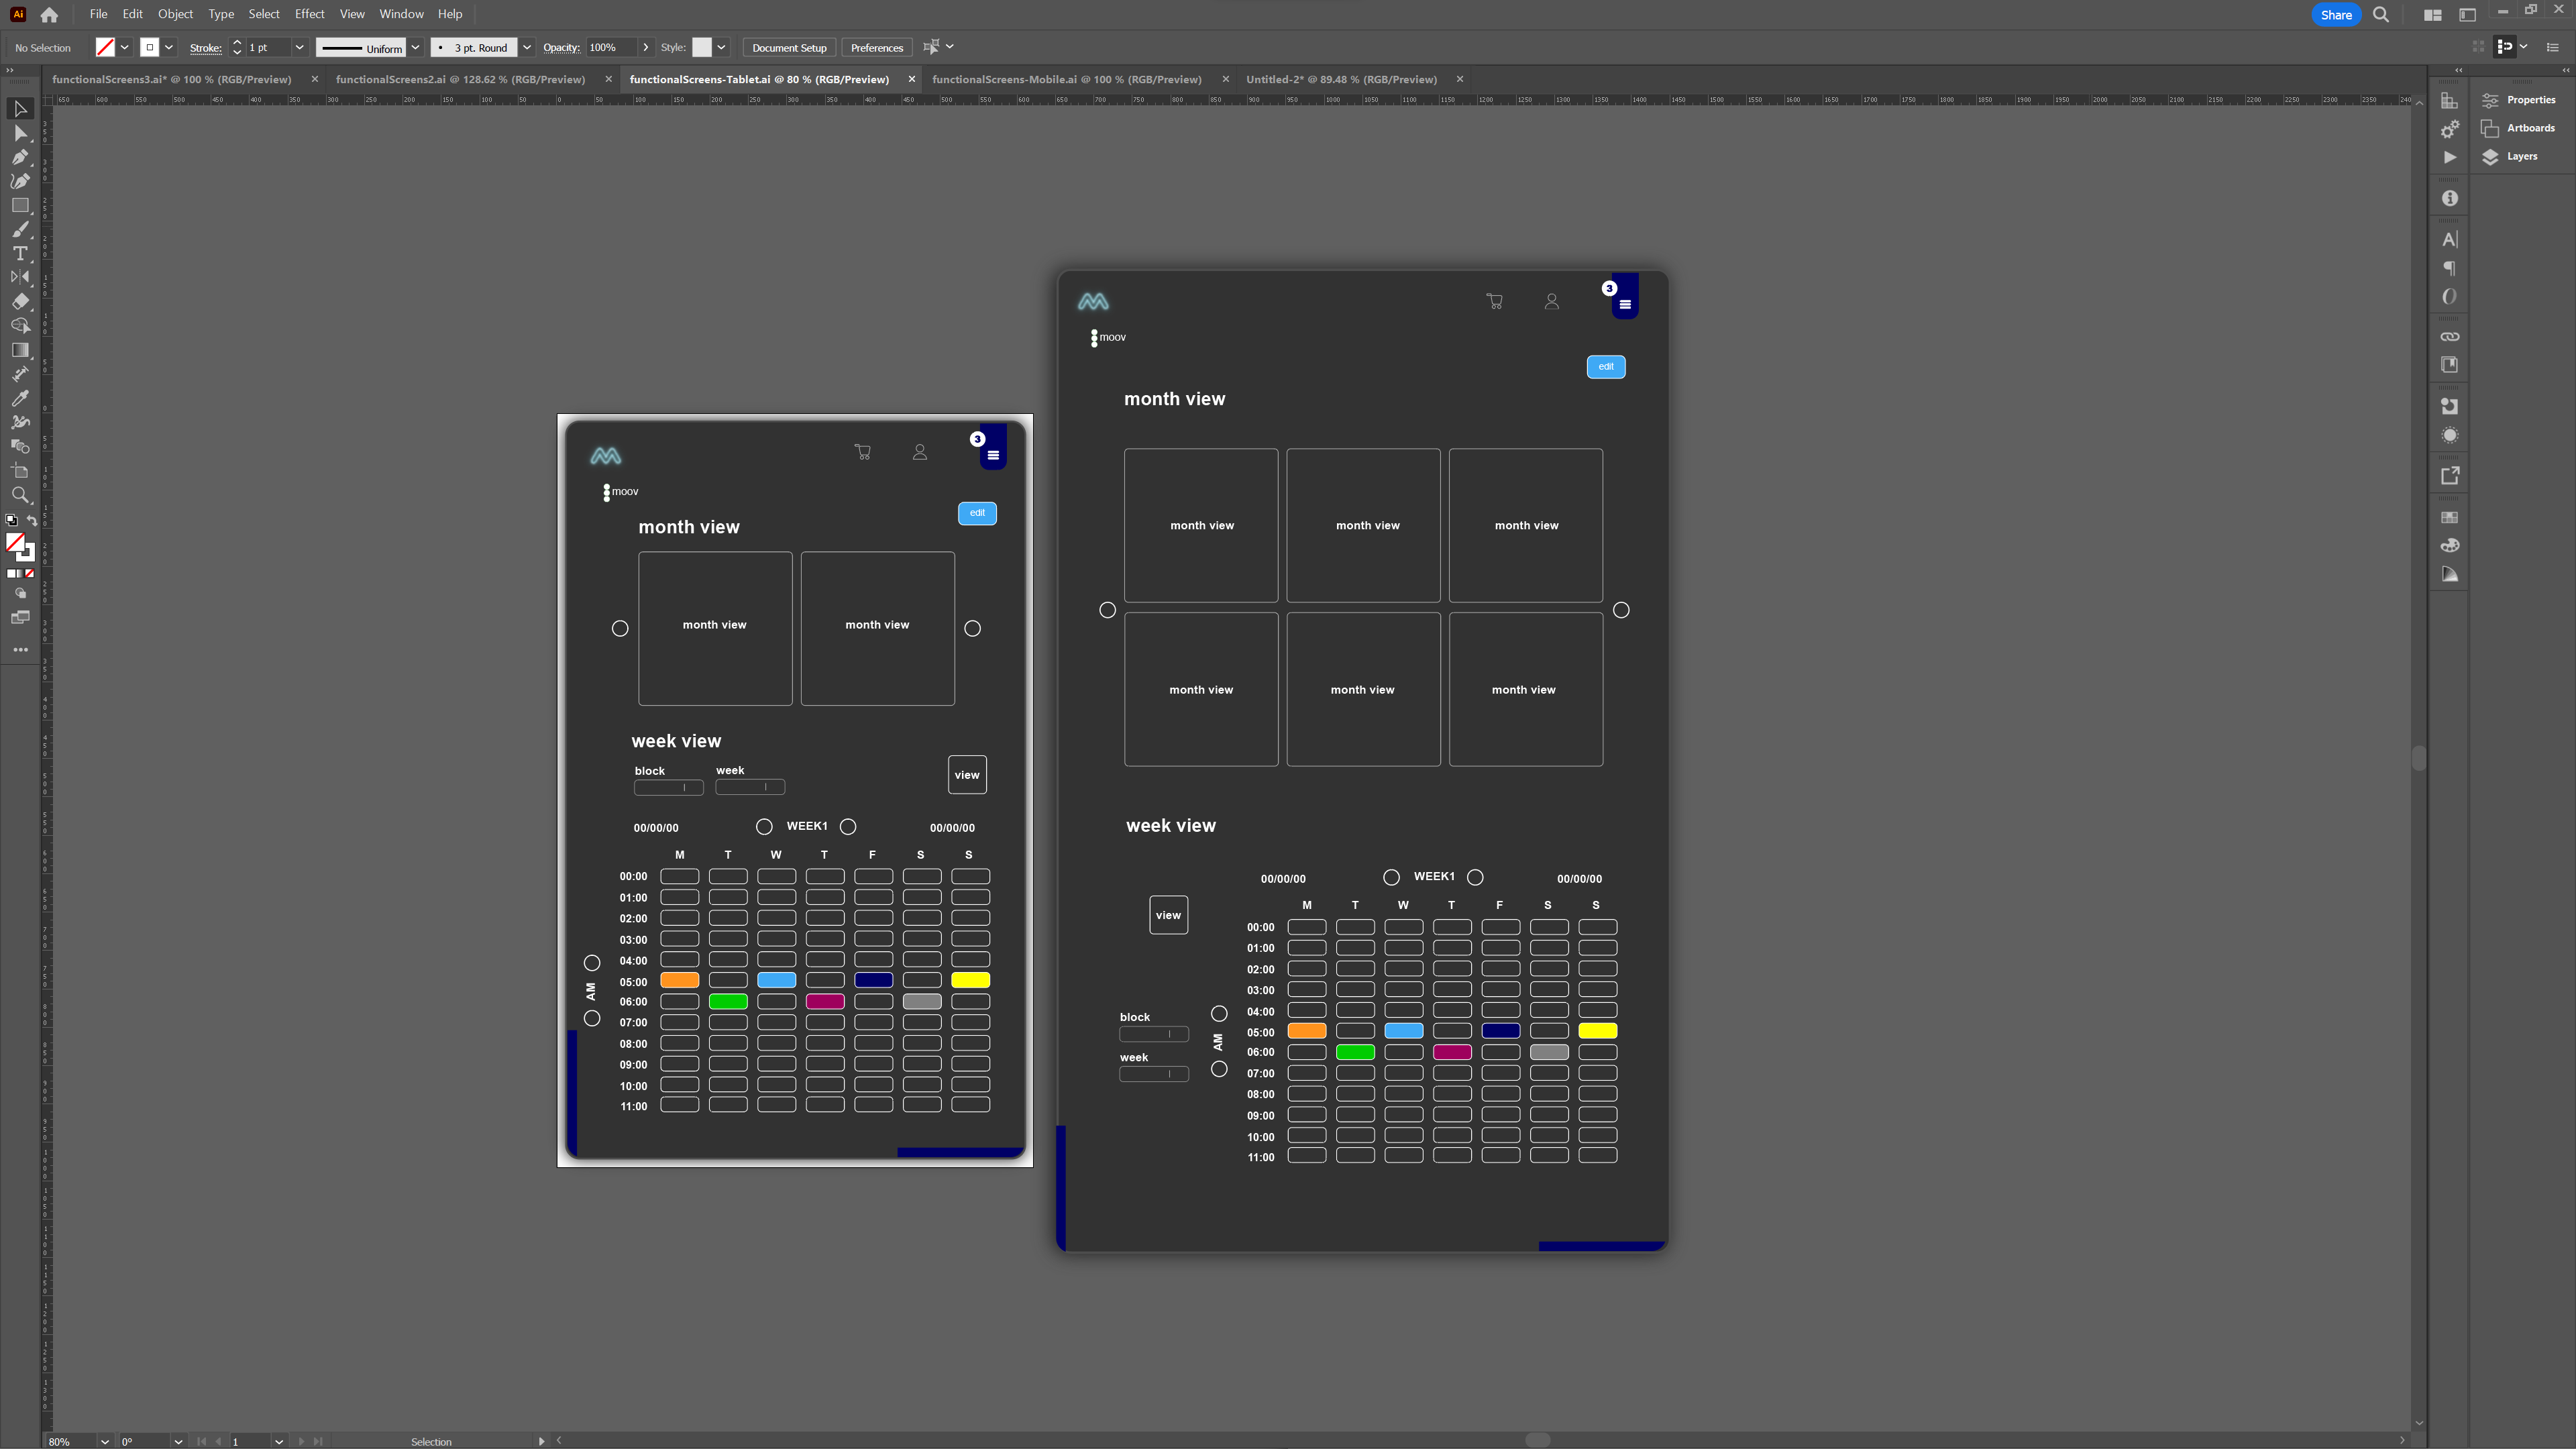Click the Preferences button
2576x1449 pixels.
coord(876,47)
